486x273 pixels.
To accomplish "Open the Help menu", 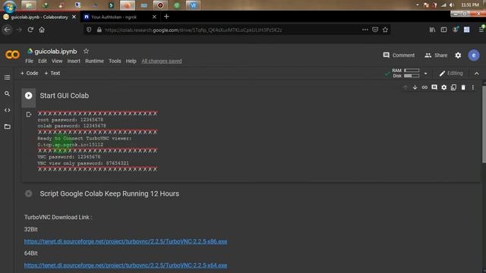I will 131,61.
